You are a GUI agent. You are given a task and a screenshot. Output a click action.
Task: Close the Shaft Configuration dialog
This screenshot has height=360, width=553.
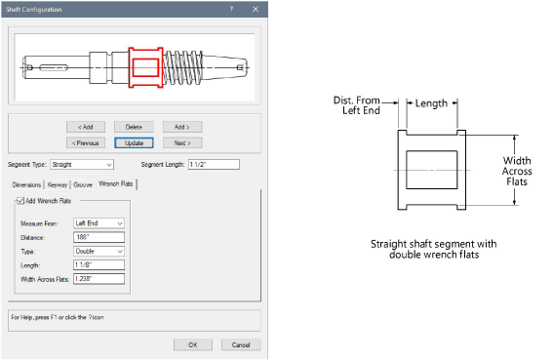click(x=256, y=9)
